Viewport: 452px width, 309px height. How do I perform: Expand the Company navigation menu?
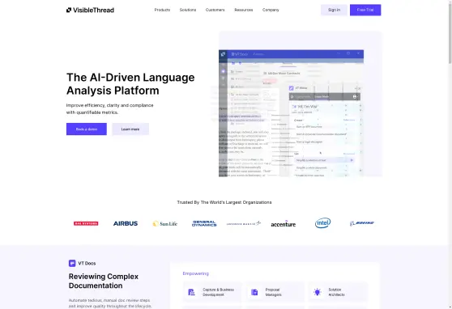coord(271,10)
